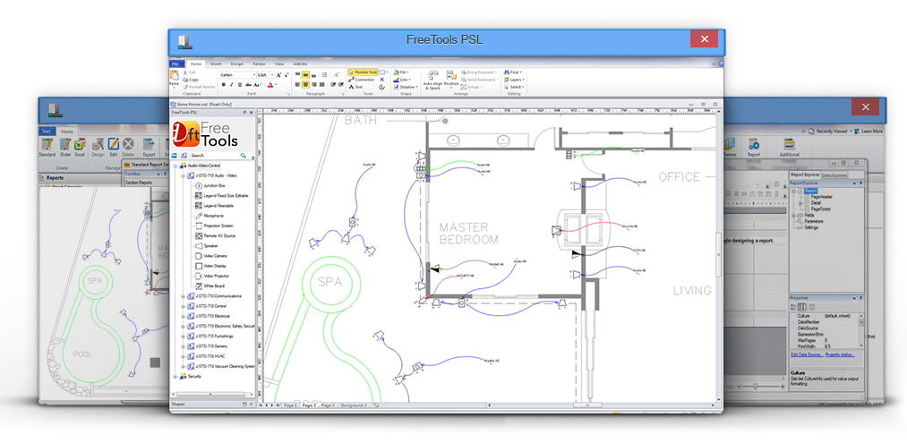Toggle Bold formatting
The width and height of the screenshot is (907, 443).
point(224,84)
